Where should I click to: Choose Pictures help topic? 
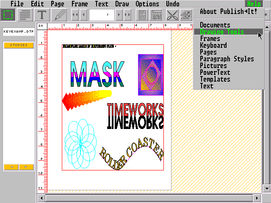[229, 66]
